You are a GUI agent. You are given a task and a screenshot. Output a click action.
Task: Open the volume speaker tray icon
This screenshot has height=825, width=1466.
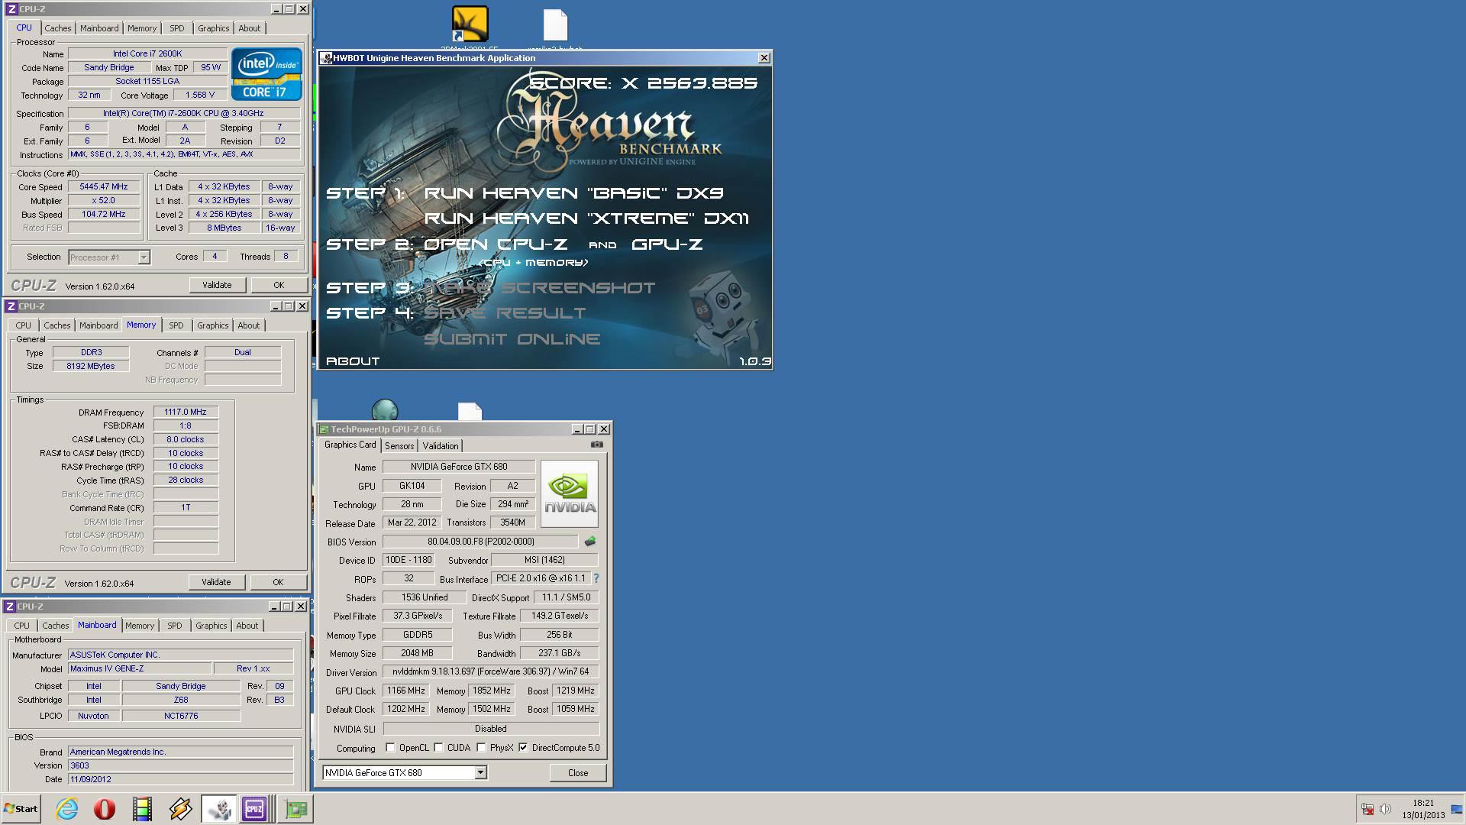click(x=1385, y=809)
